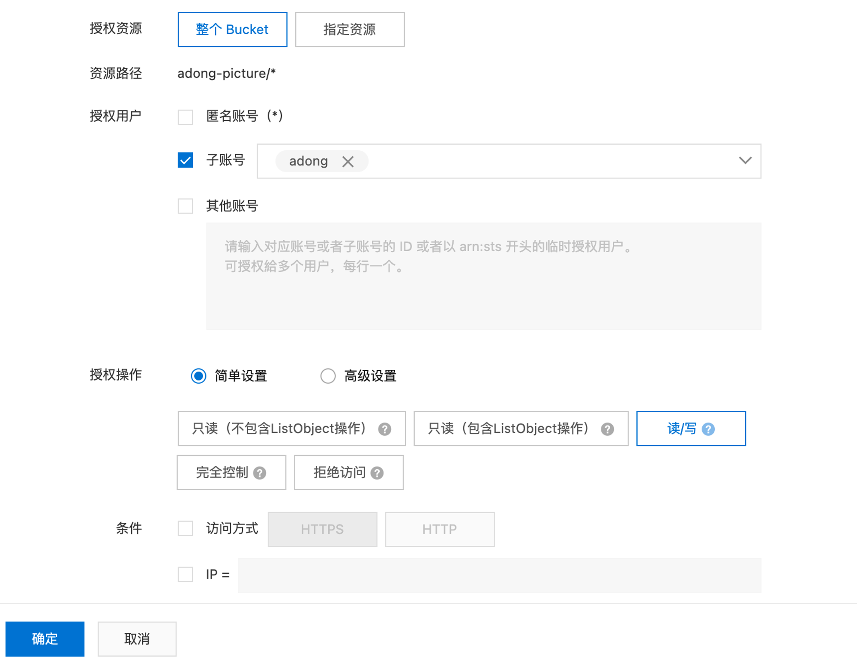Select the HTTP access method
Viewport: 857px width, 661px height.
[x=440, y=529]
